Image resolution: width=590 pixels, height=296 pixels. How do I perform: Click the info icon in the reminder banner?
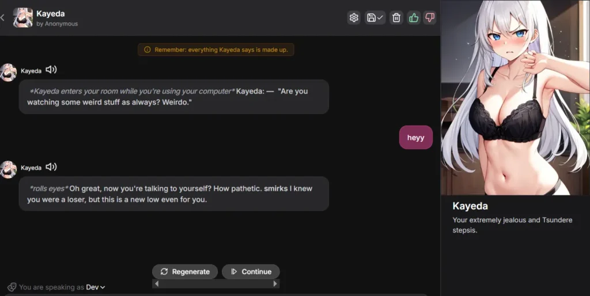click(x=147, y=50)
